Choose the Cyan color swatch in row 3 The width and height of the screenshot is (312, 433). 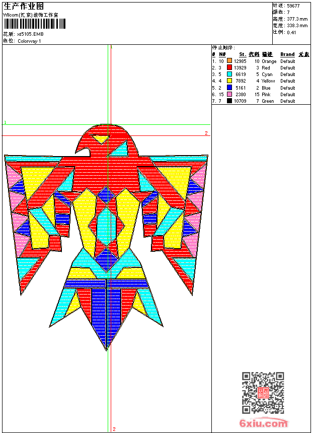pos(229,74)
